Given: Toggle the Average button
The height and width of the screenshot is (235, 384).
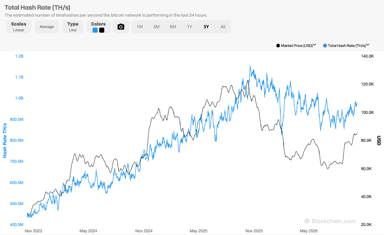Looking at the screenshot, I should pos(47,27).
